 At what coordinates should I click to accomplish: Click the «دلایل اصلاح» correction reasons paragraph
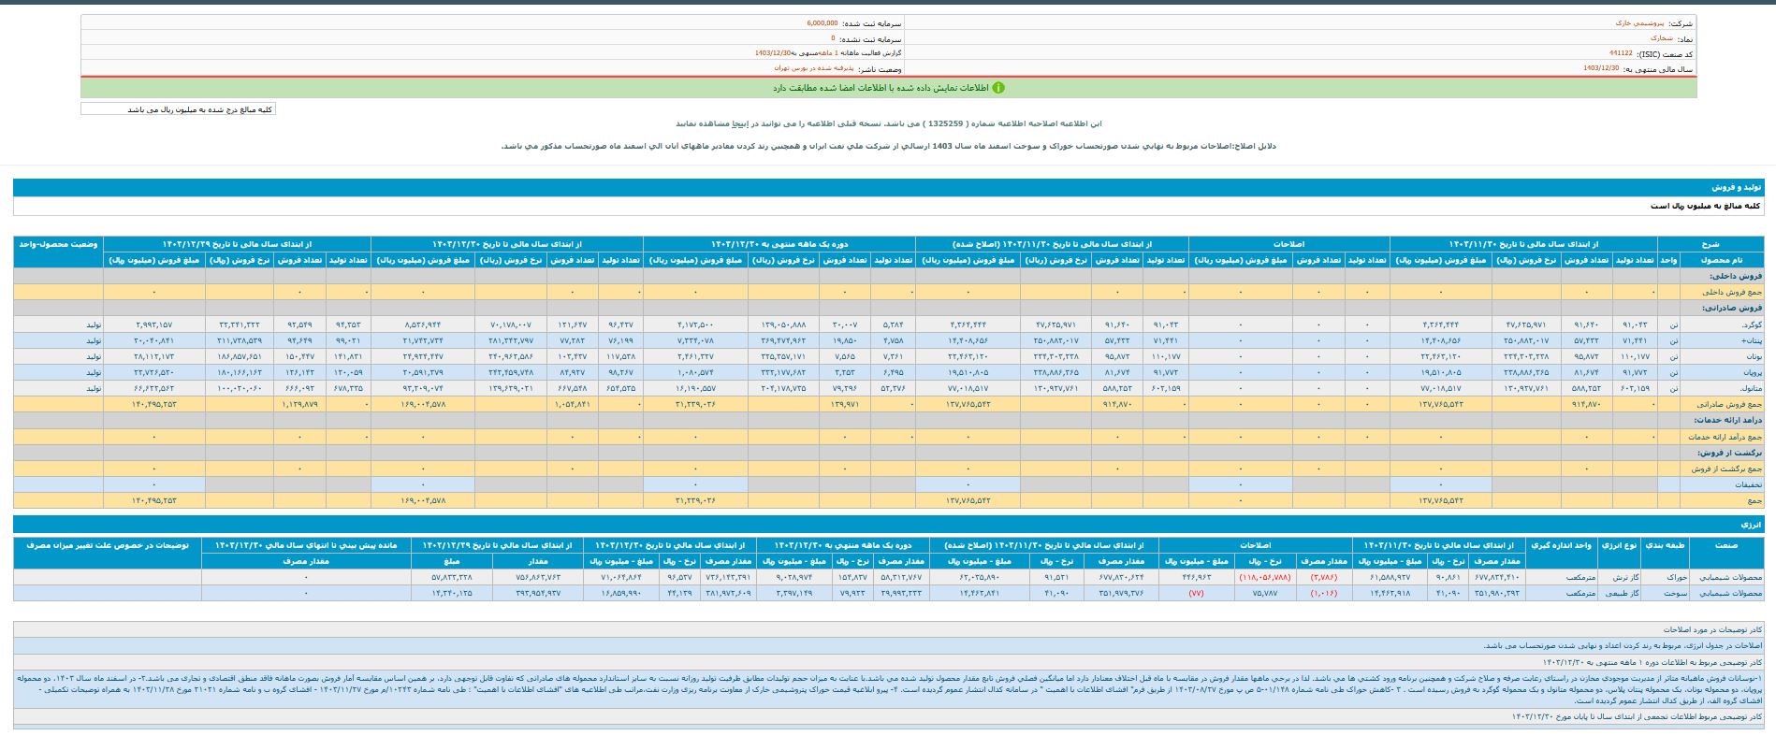pos(888,146)
